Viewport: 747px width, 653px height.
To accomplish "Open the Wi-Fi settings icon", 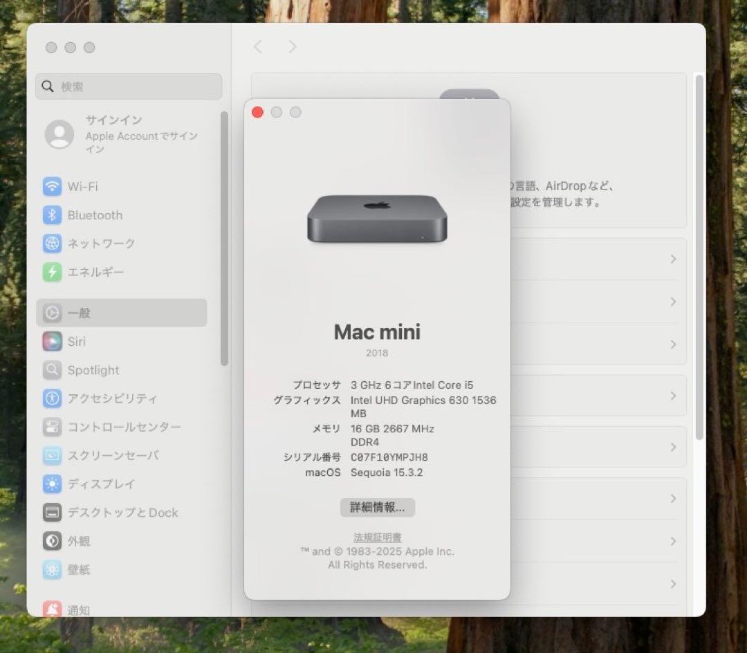I will click(52, 187).
